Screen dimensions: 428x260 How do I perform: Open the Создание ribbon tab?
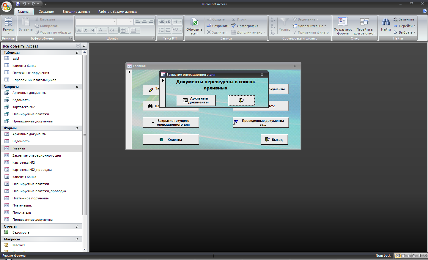click(x=46, y=12)
